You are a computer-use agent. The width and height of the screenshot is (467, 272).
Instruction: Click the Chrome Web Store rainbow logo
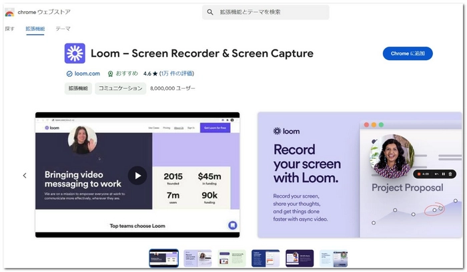click(9, 13)
